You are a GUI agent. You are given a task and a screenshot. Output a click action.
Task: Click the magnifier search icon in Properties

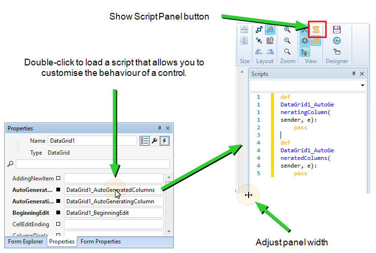point(10,164)
